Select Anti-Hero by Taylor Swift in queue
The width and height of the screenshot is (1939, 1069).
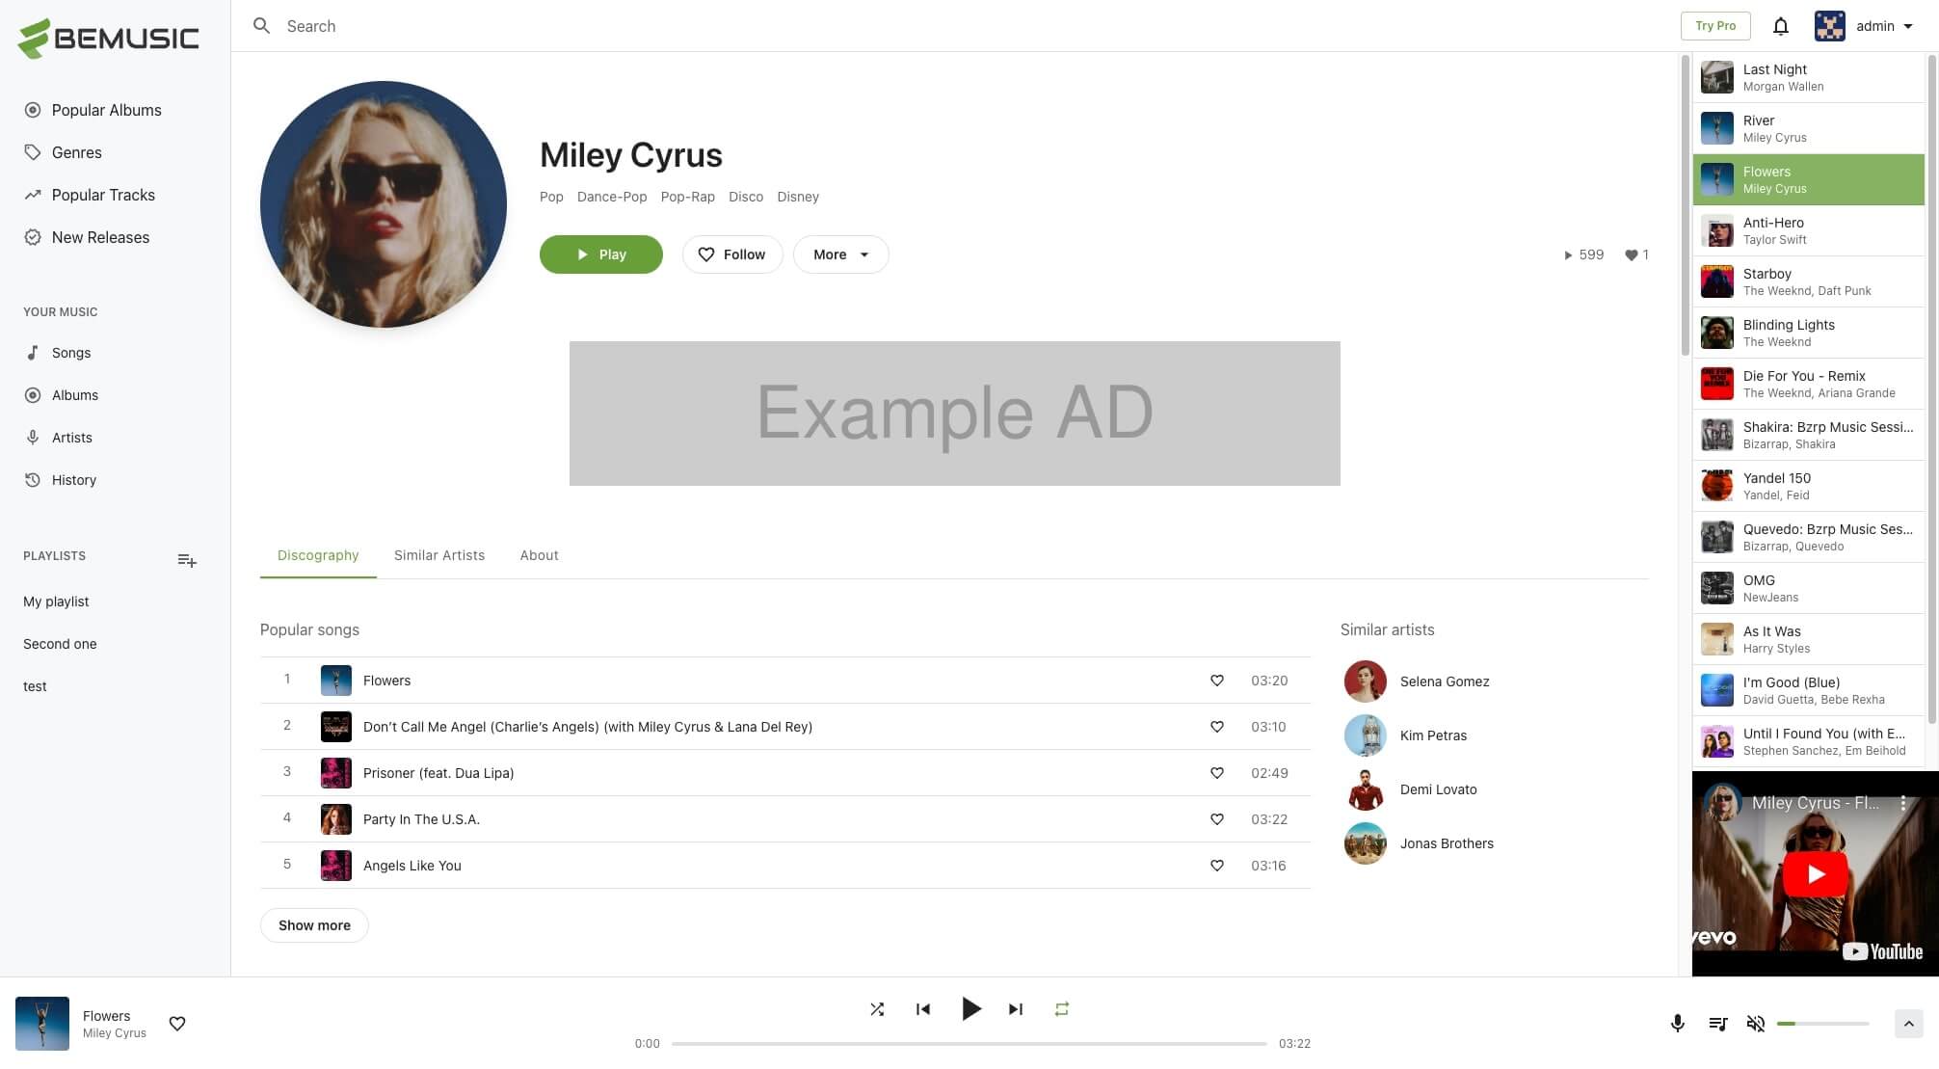[1809, 230]
